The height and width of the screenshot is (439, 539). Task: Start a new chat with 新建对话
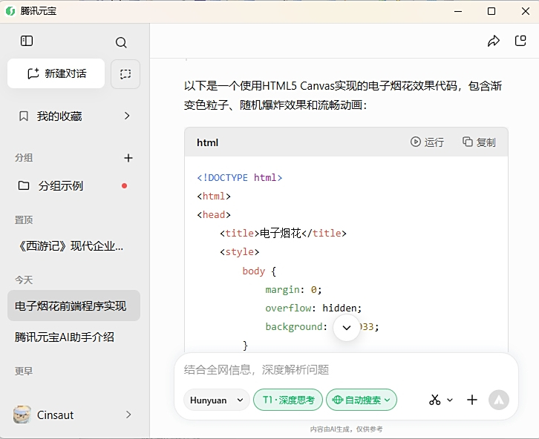tap(56, 73)
